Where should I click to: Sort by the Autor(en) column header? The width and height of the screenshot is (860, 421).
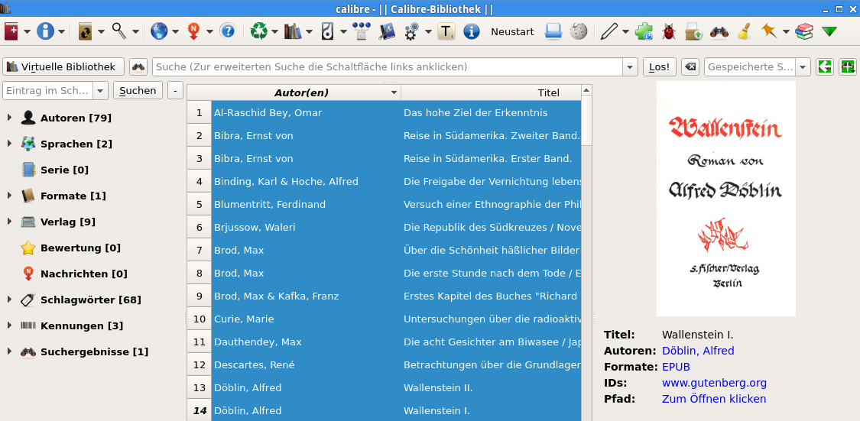301,92
